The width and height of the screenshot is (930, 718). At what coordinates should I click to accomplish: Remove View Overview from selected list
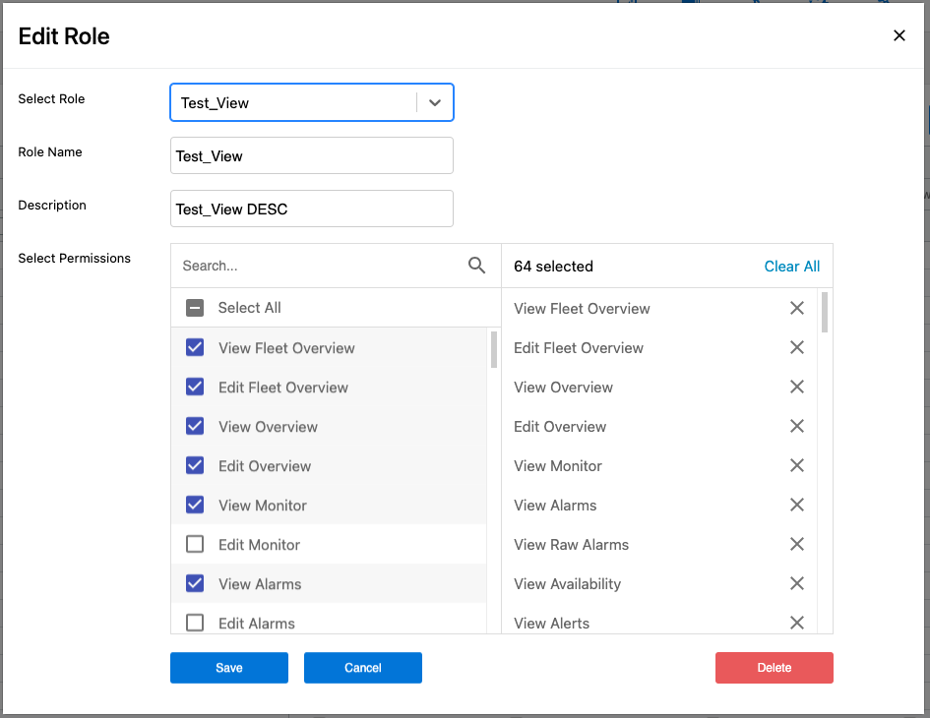pos(796,388)
